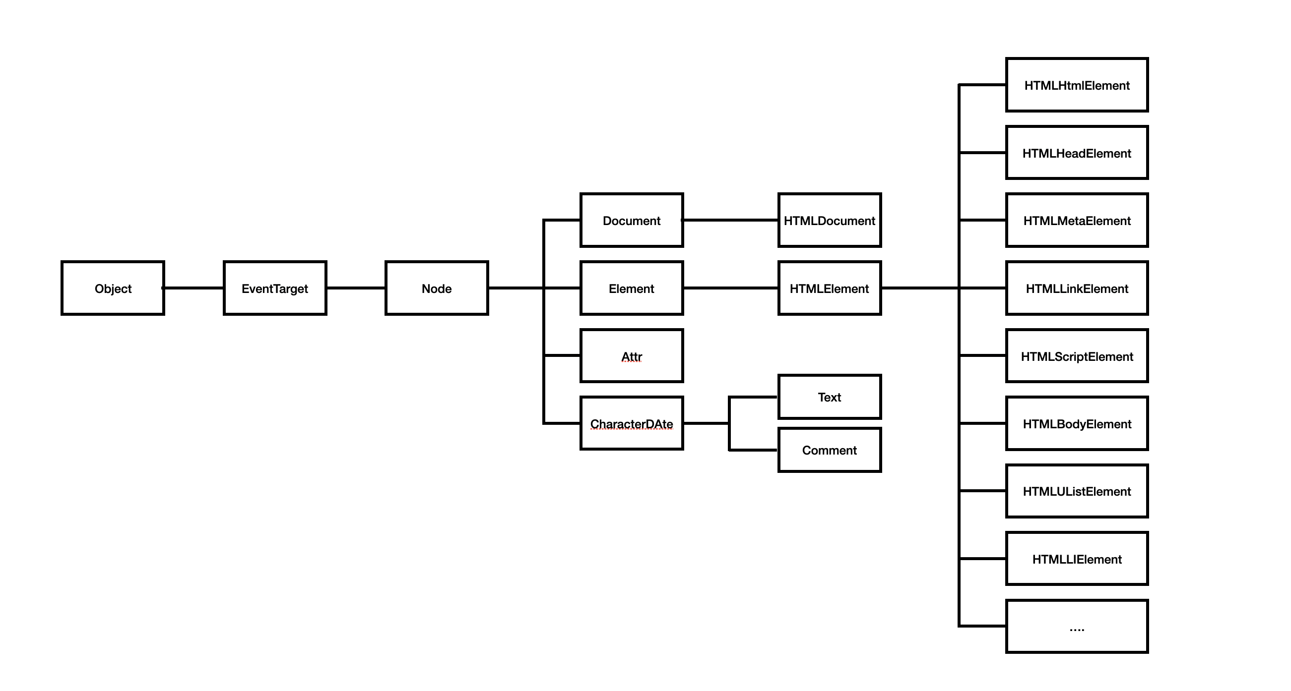Select the HTMLElement node box
The image size is (1291, 691).
[834, 289]
